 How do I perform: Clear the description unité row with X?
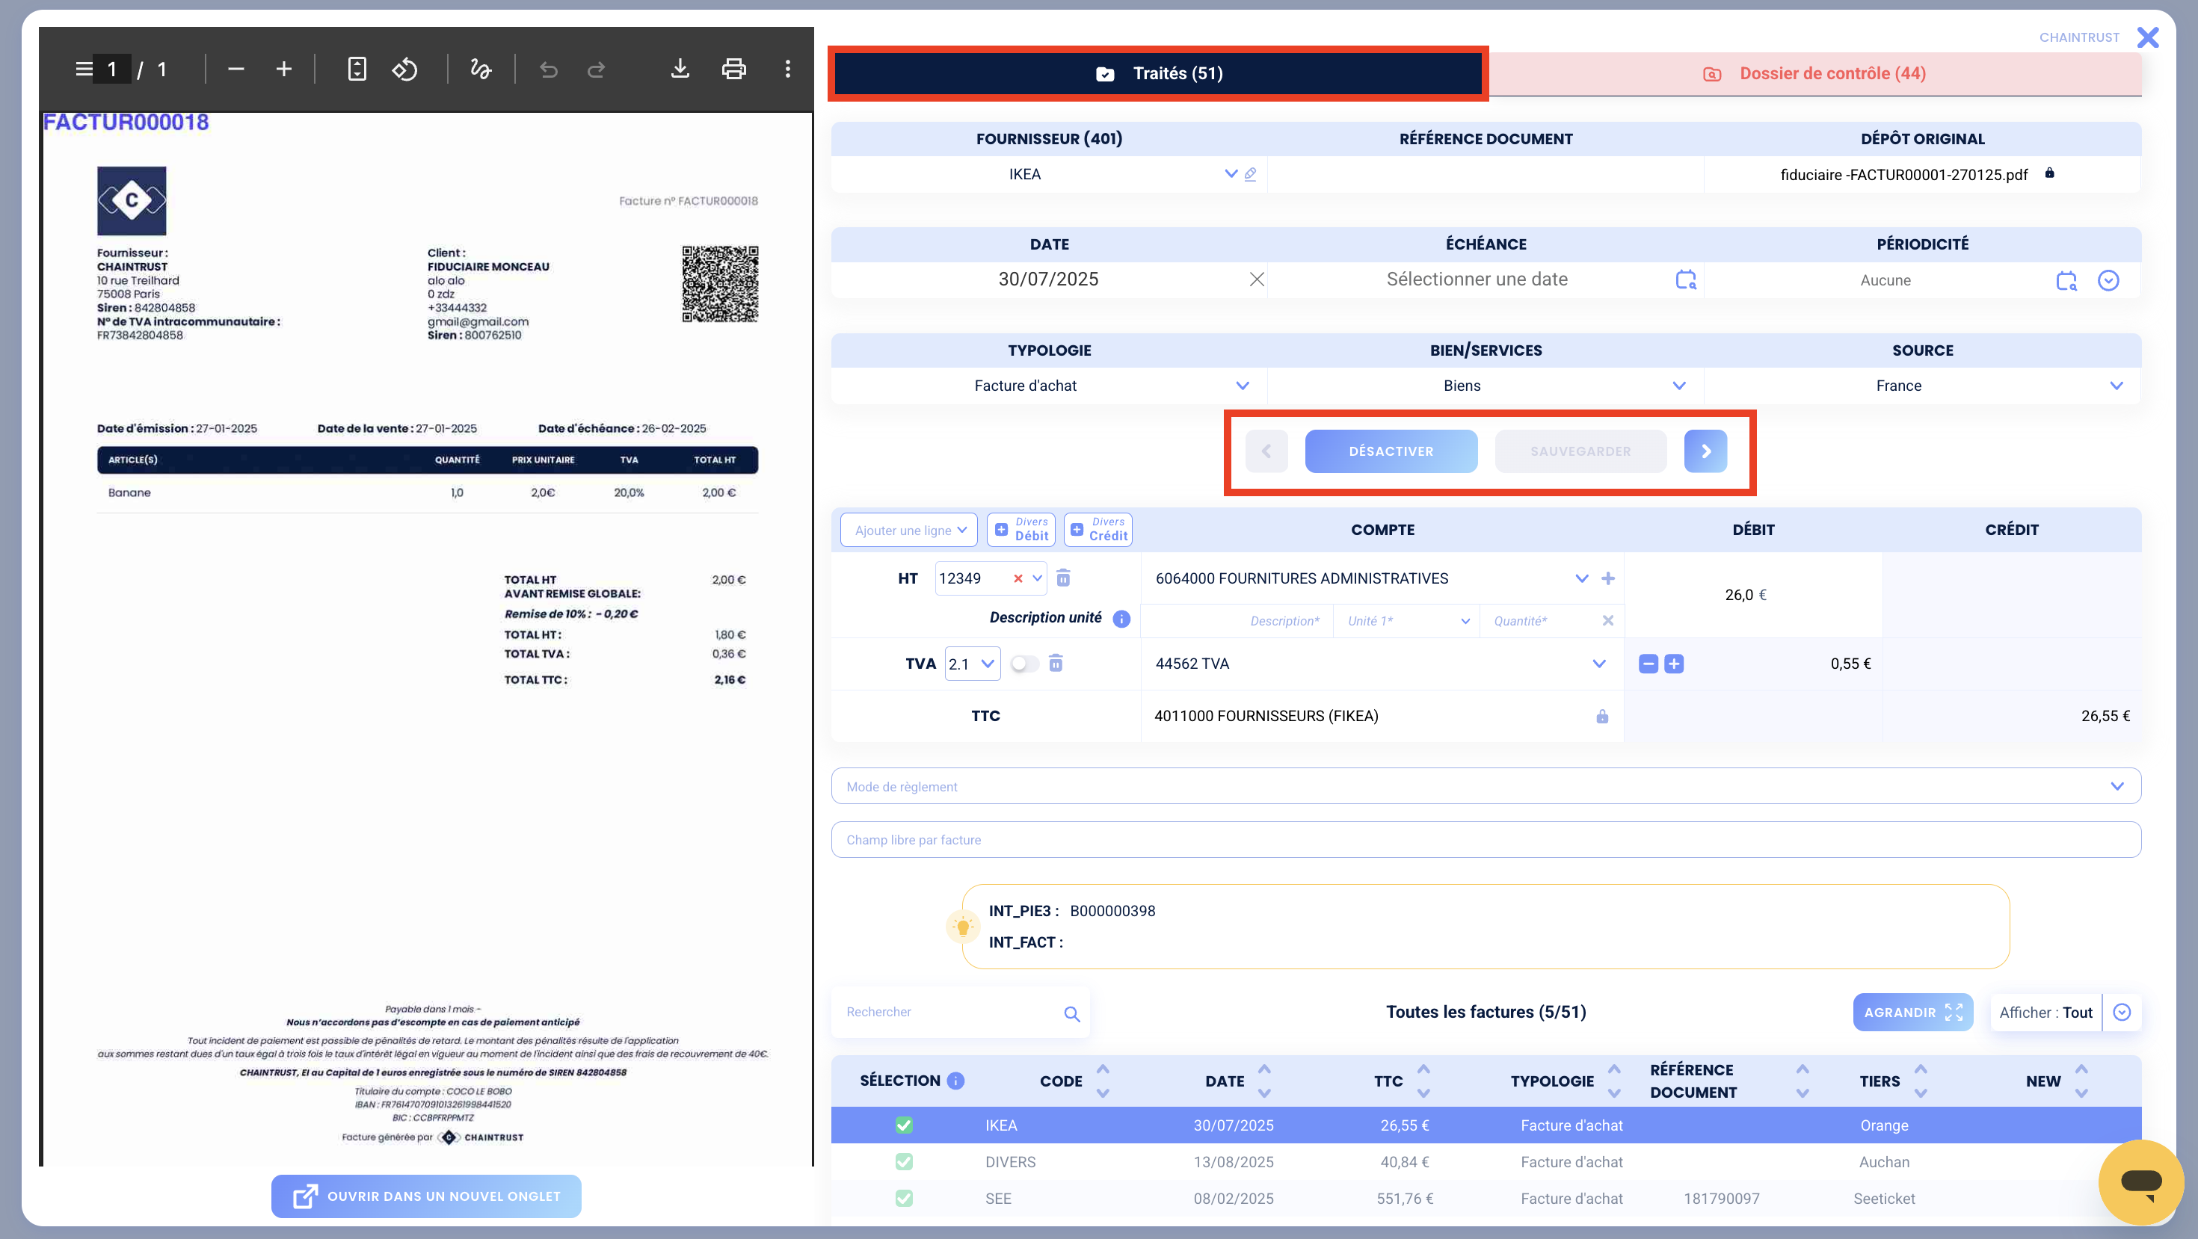(1607, 621)
